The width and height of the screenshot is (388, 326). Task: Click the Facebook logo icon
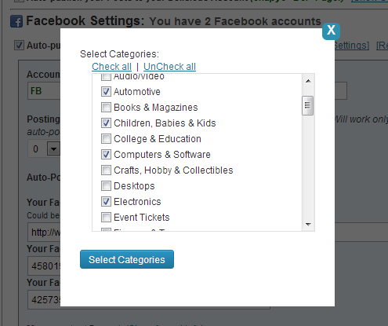coord(16,21)
